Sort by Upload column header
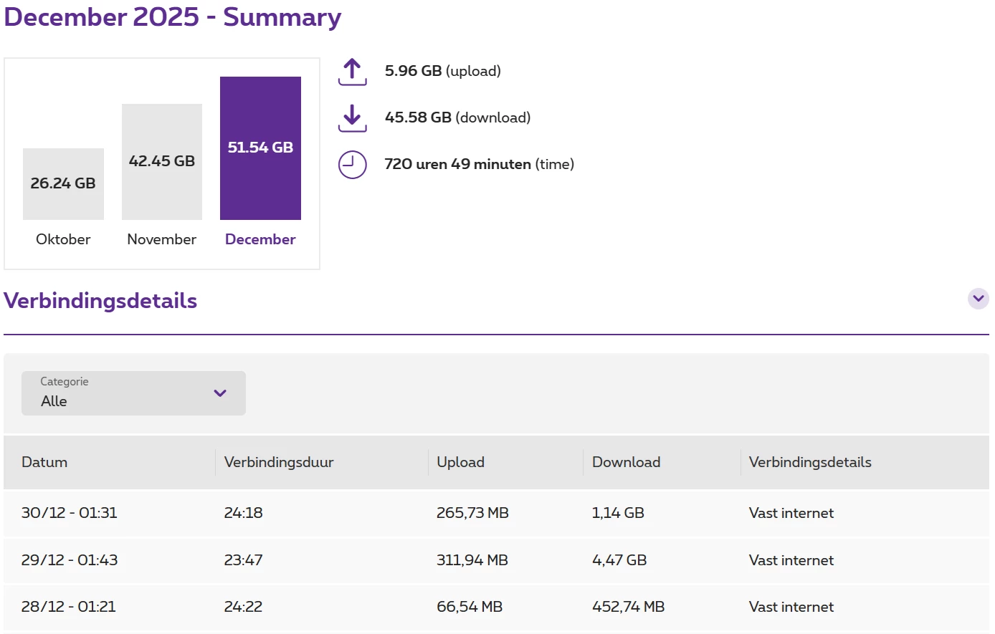 click(461, 462)
